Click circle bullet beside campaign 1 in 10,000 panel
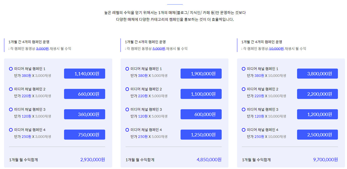The height and width of the screenshot is (169, 347). tap(244, 69)
